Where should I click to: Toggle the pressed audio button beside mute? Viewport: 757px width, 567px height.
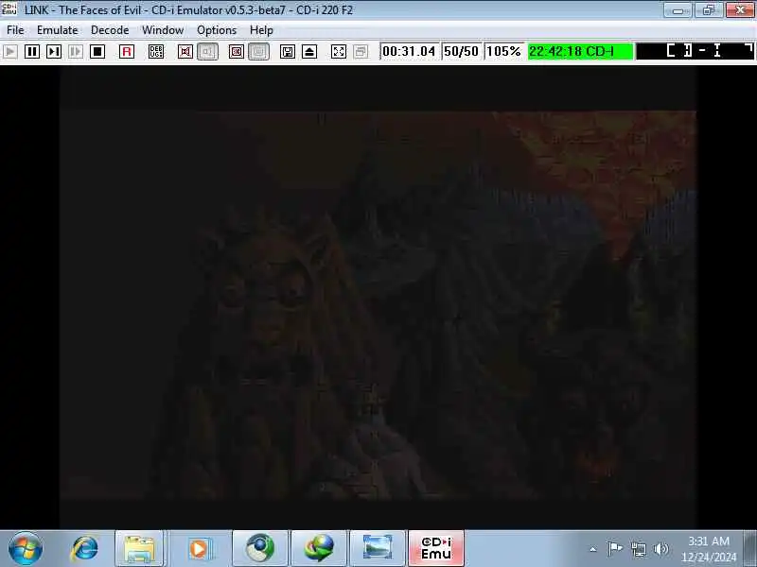207,52
